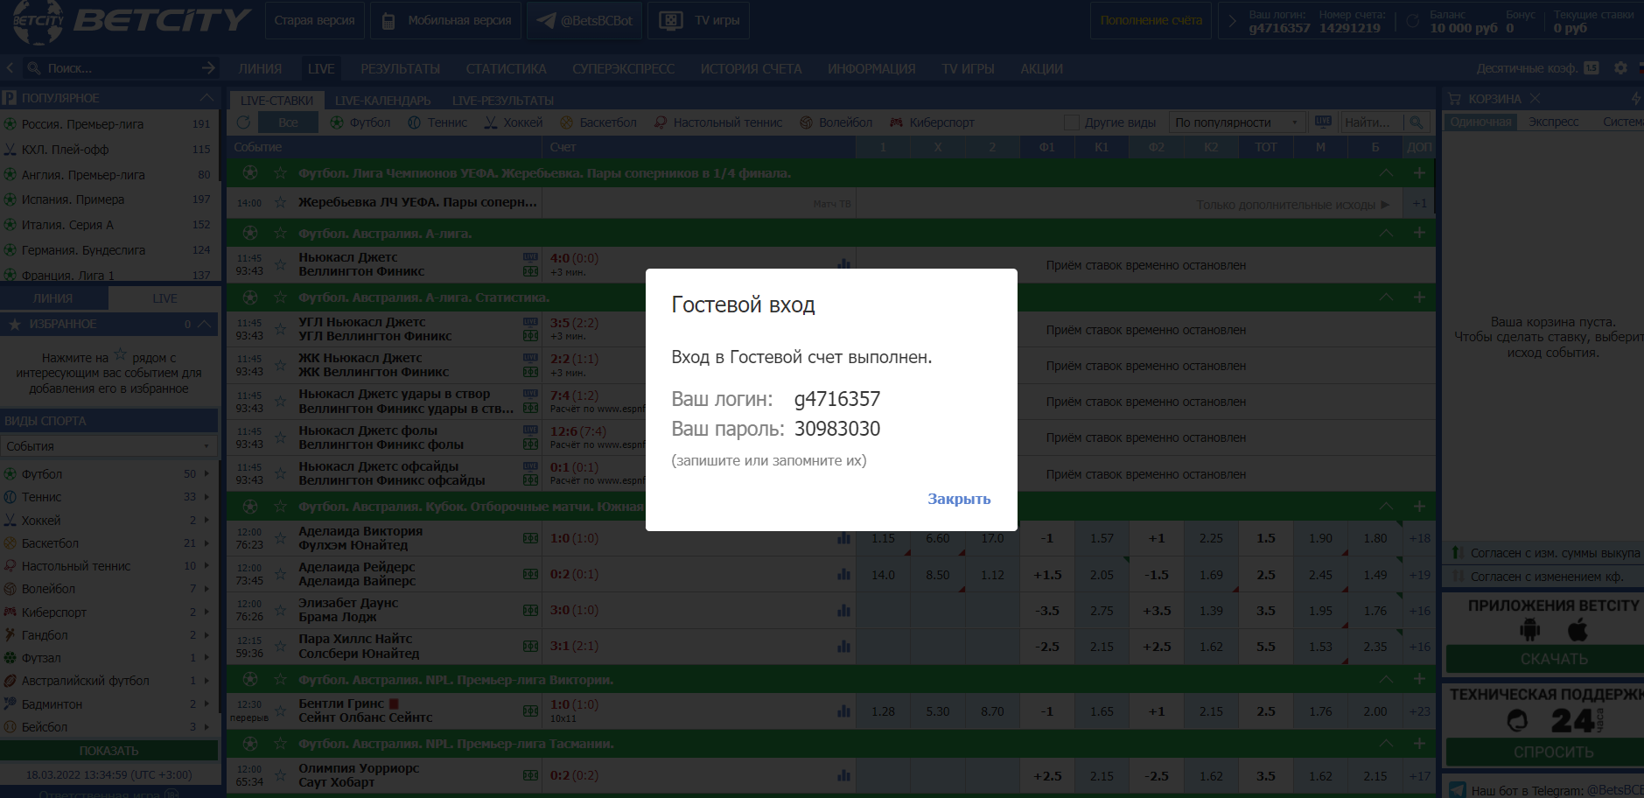Screen dimensions: 1644x798
Task: Click the mobile version phone icon
Action: click(388, 21)
